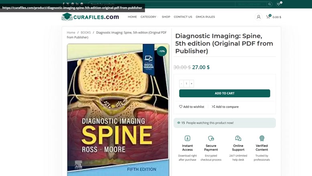Viewport: 312px width, 176px height.
Task: Open the shopping cart icon
Action: click(x=268, y=17)
